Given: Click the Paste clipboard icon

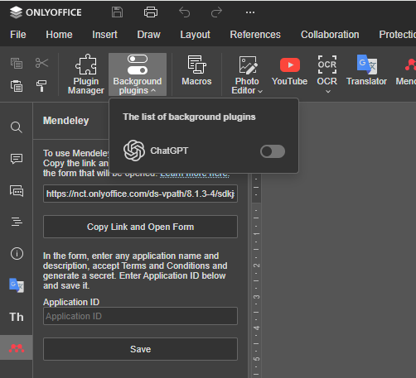Looking at the screenshot, I should (x=17, y=86).
